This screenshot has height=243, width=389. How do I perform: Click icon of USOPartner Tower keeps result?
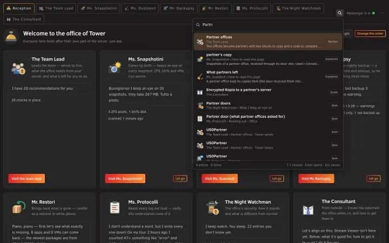(x=200, y=145)
